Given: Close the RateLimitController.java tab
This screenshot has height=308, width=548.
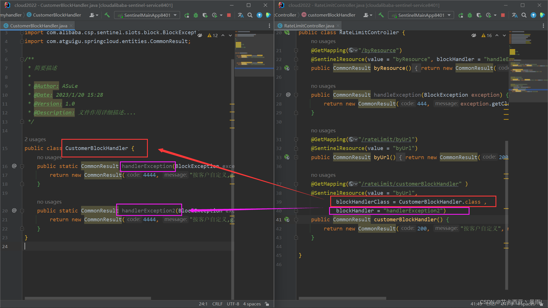Looking at the screenshot, I should pyautogui.click(x=338, y=26).
